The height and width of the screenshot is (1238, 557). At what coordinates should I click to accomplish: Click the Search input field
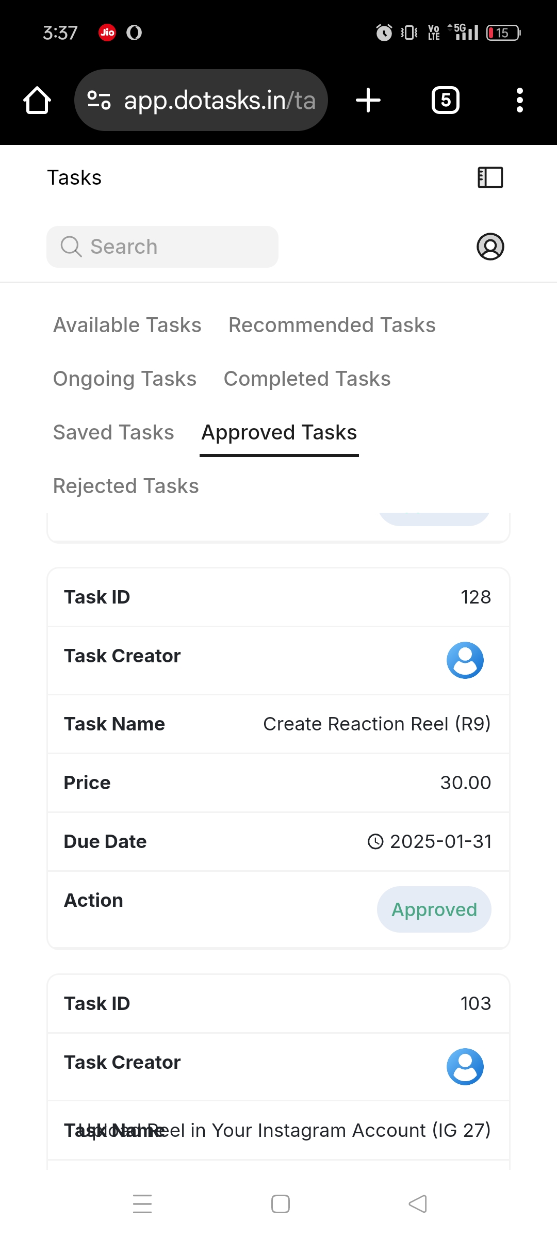point(162,247)
